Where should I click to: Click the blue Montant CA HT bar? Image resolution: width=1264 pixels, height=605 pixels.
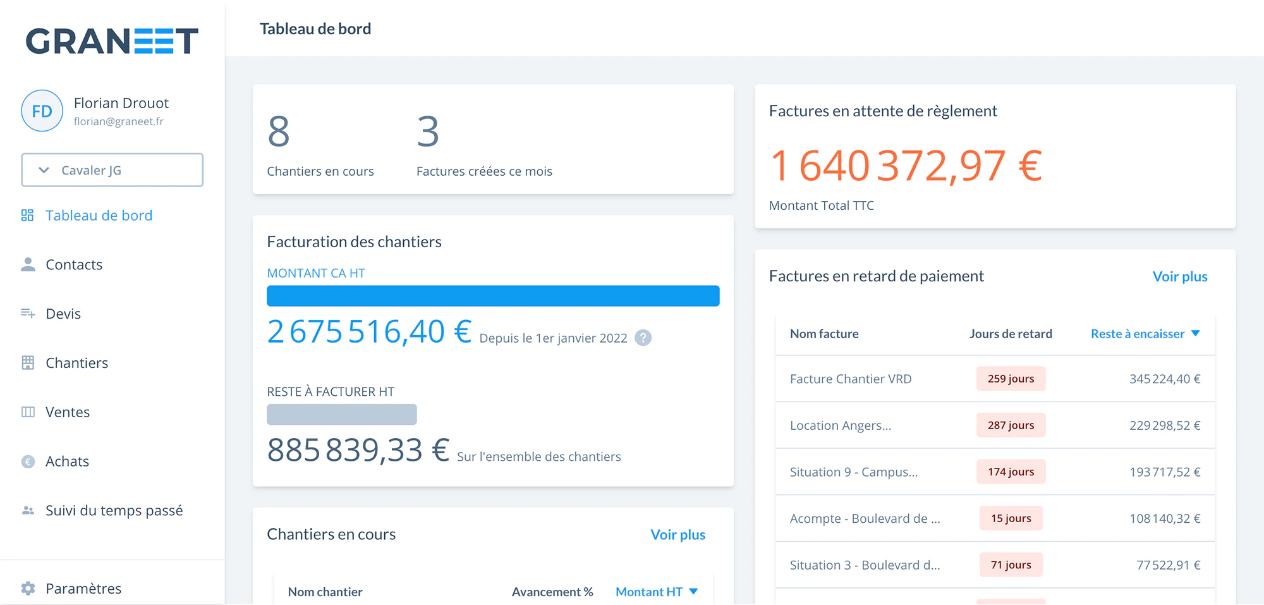(493, 296)
